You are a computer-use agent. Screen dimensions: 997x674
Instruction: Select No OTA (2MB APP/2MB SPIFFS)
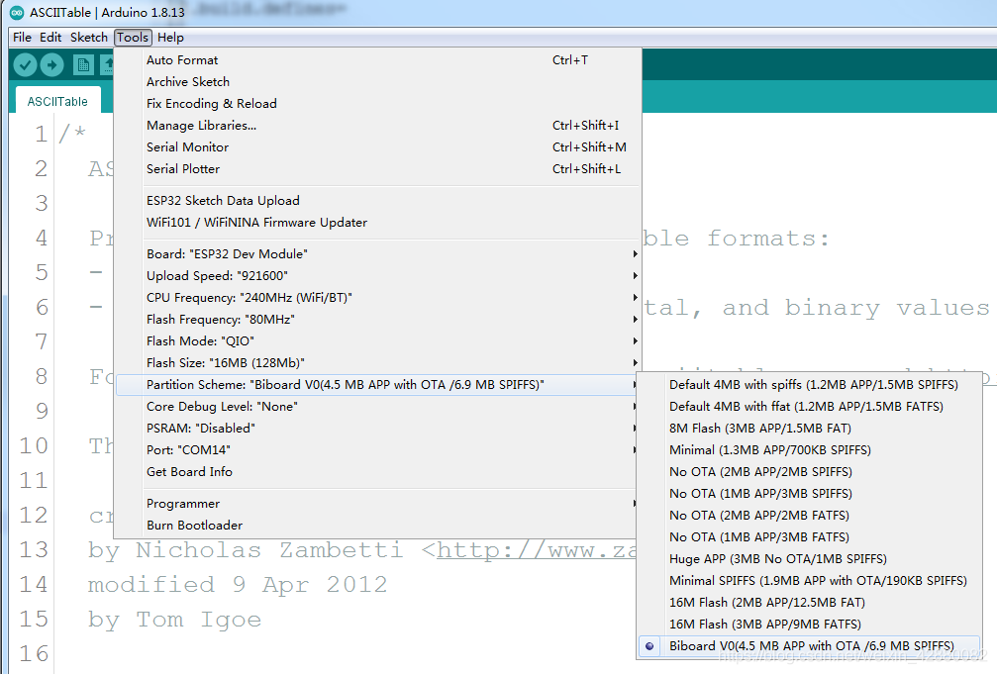(808, 472)
